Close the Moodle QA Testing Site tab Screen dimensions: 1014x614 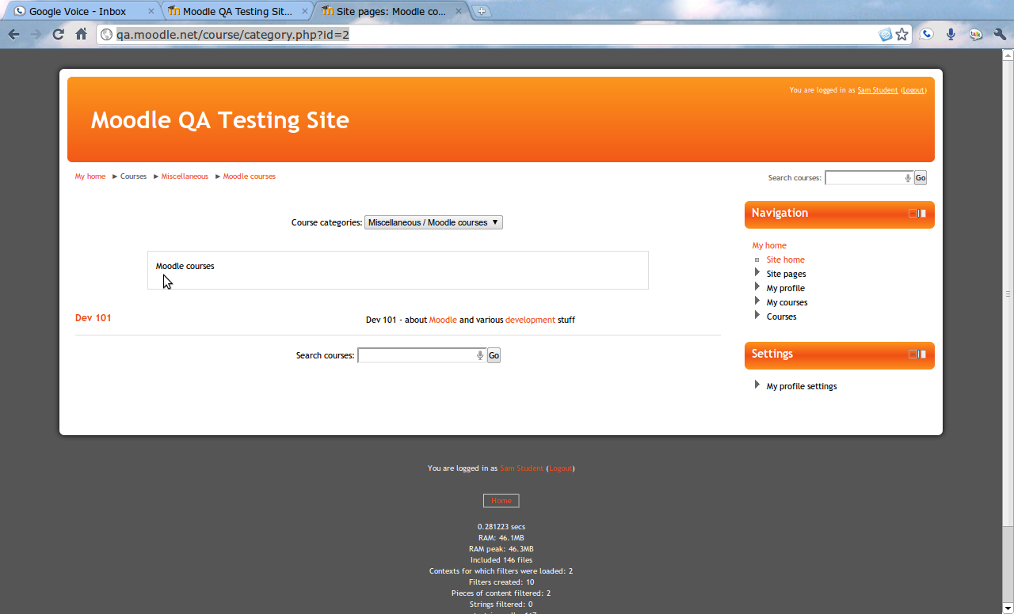point(305,11)
